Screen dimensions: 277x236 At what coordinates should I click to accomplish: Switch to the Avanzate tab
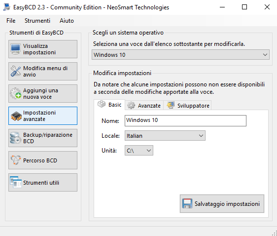144,106
